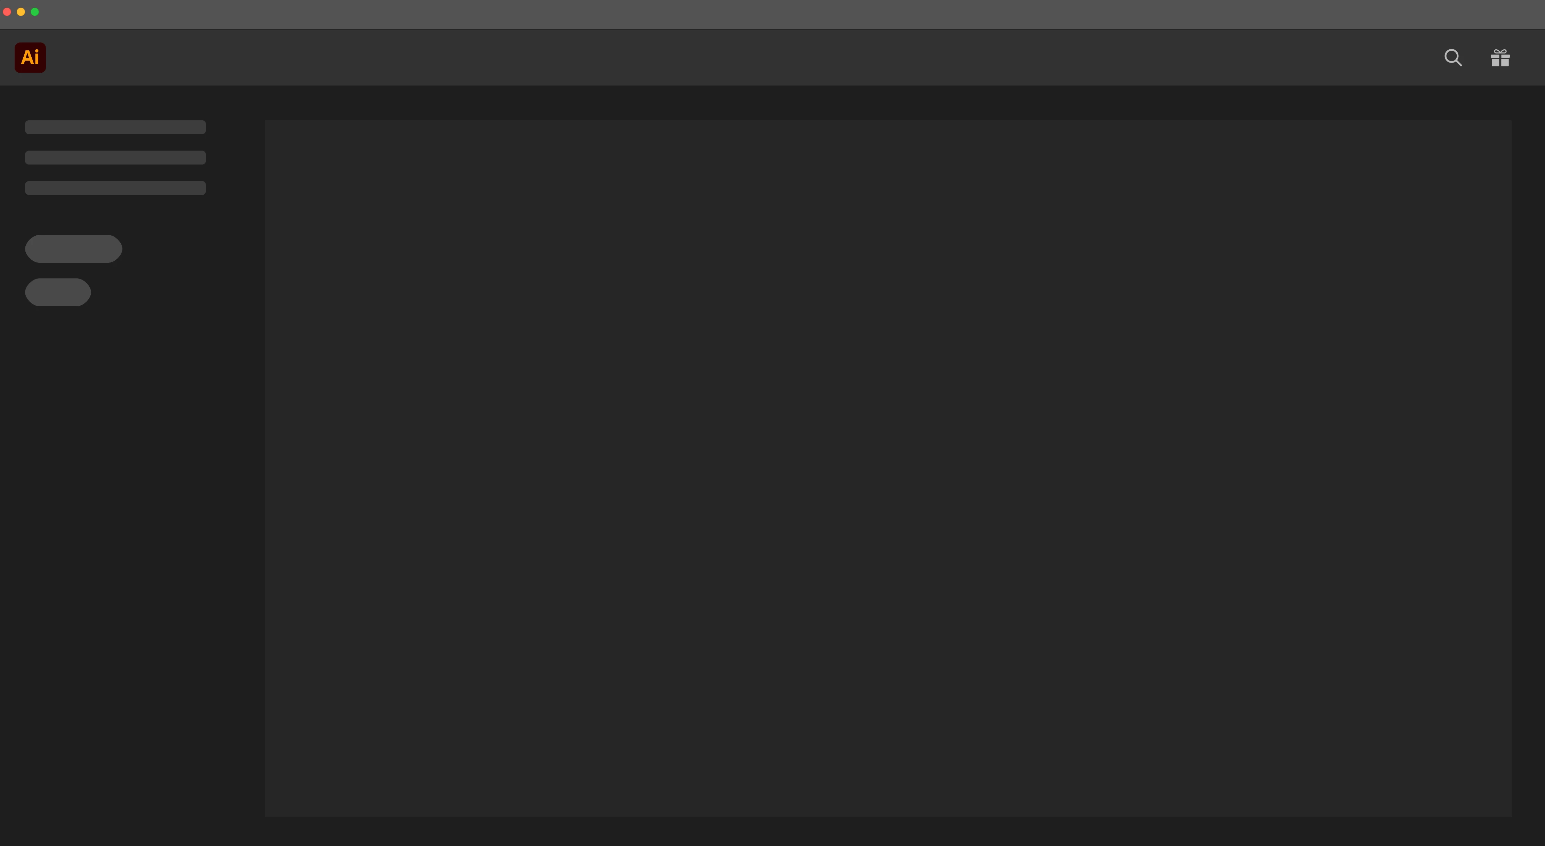Viewport: 1545px width, 846px height.
Task: Click the gap between search and gift icons
Action: tap(1476, 57)
